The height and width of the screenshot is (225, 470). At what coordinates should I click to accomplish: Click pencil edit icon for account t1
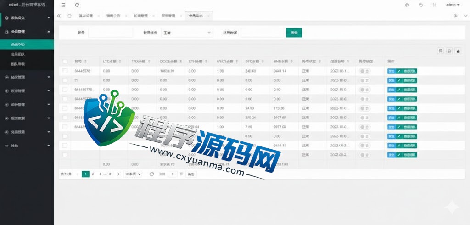(399, 80)
